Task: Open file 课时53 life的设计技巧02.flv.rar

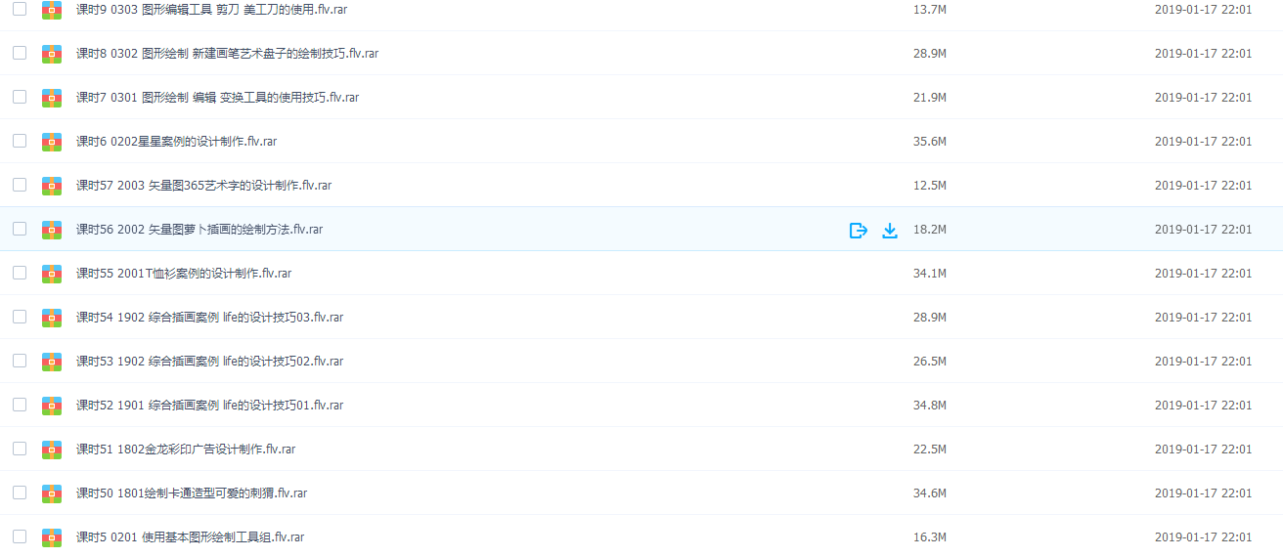Action: point(209,362)
